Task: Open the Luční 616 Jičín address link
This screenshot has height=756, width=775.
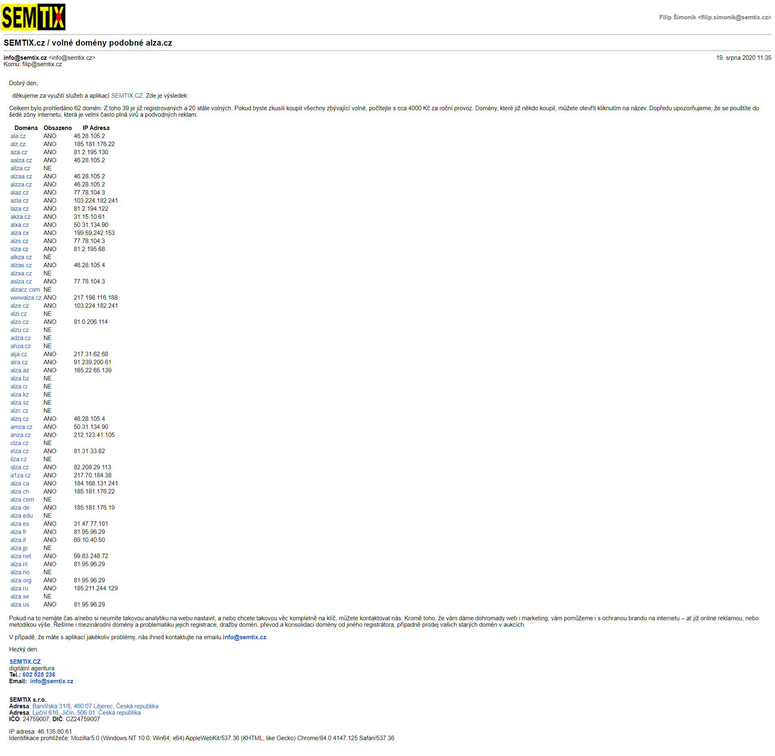Action: 86,712
